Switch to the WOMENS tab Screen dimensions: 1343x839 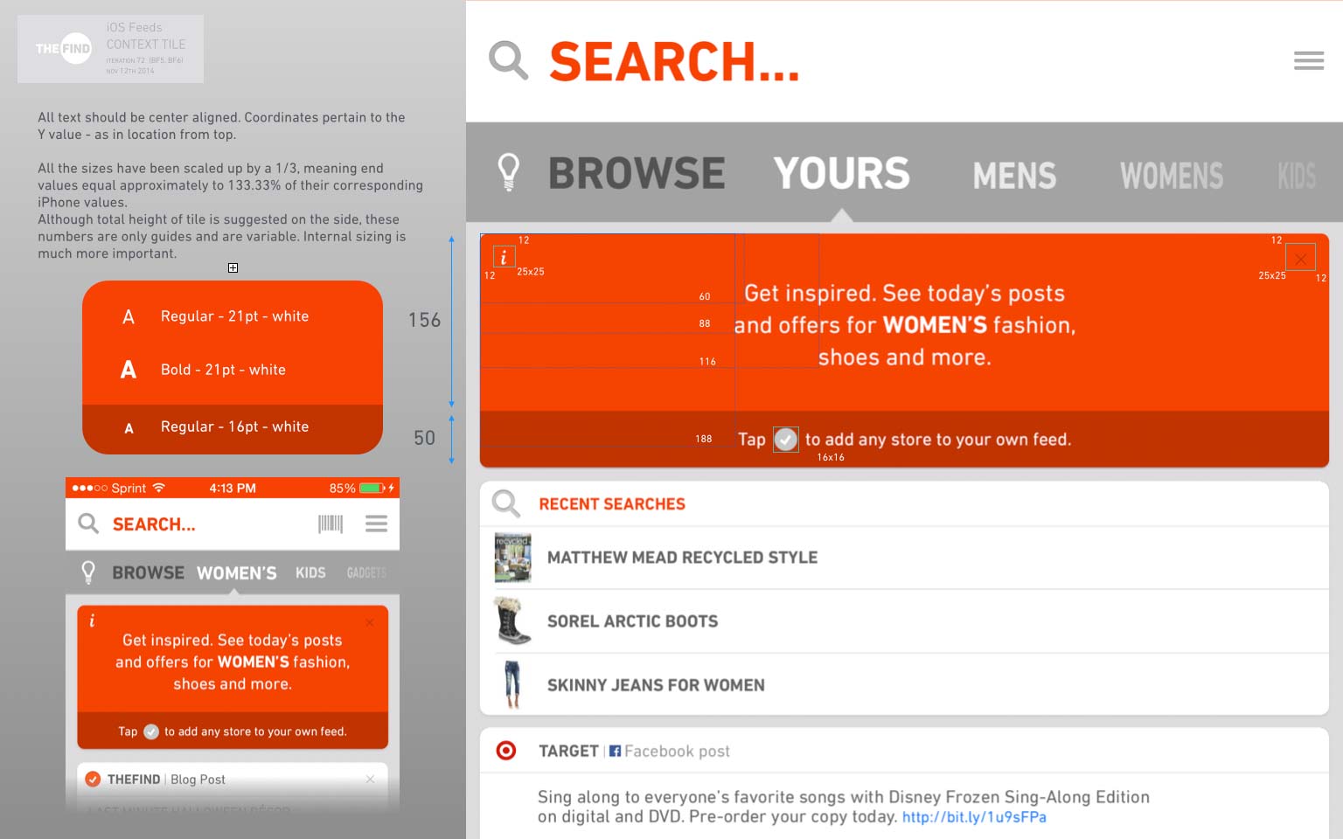pyautogui.click(x=1172, y=176)
